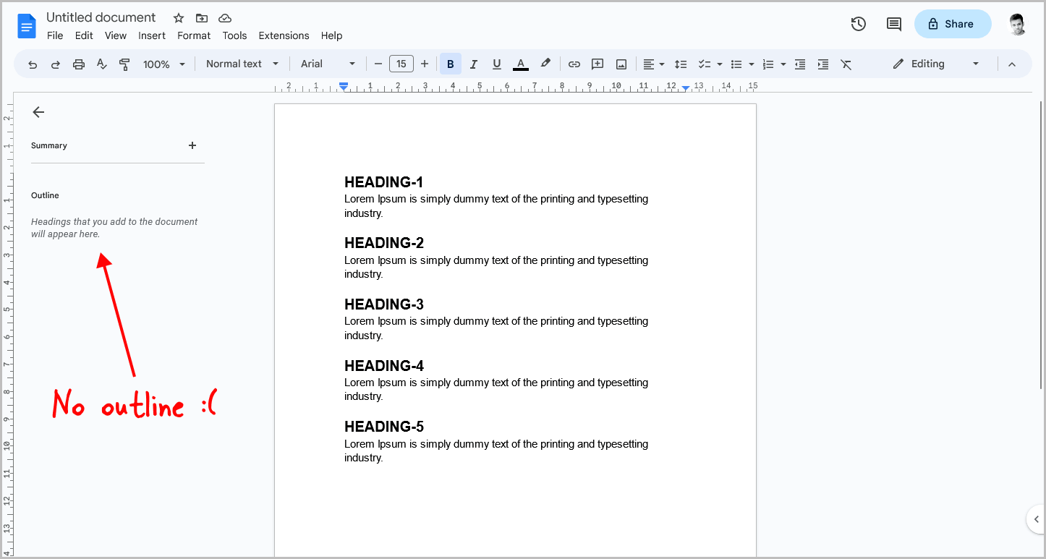This screenshot has height=559, width=1046.
Task: Expand the bulleted list options arrow
Action: pyautogui.click(x=752, y=64)
